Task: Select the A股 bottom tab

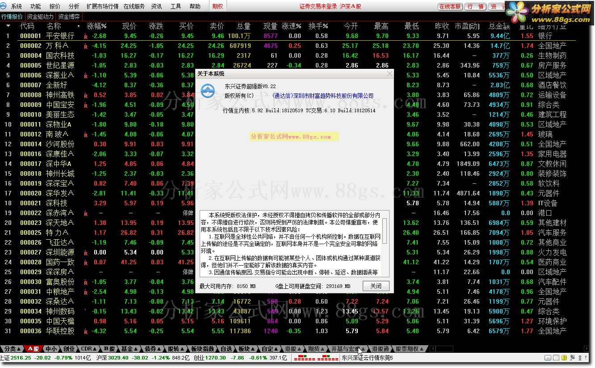Action: [x=34, y=349]
